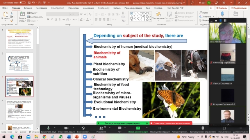Click the Поделиться share button
Viewport: 250px width, 140px height.
(239, 8)
